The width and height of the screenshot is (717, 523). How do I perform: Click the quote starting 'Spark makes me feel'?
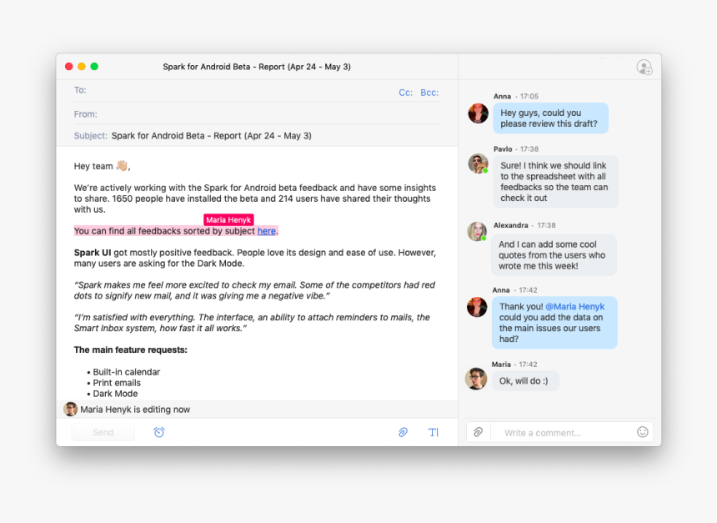[254, 290]
